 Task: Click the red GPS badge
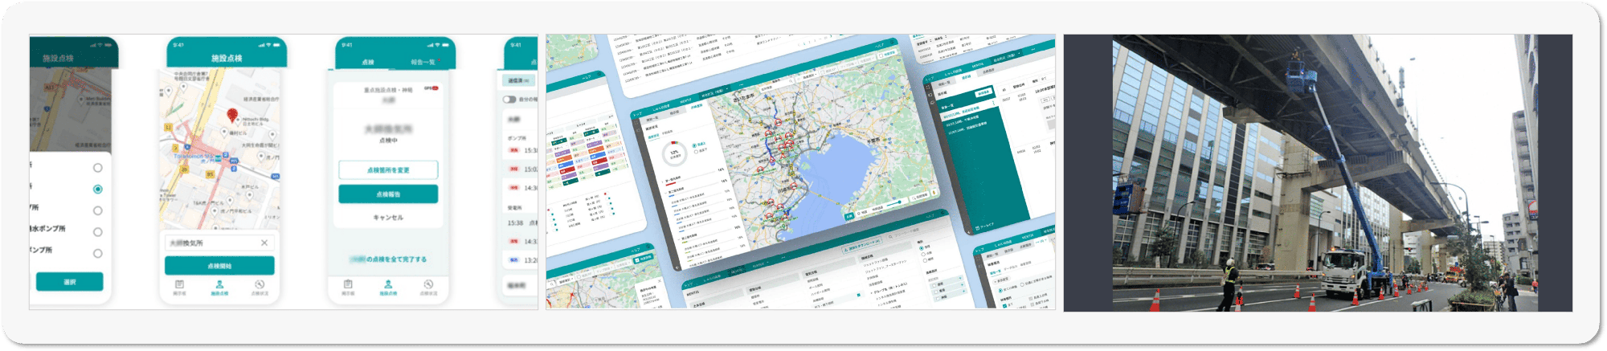click(x=431, y=89)
